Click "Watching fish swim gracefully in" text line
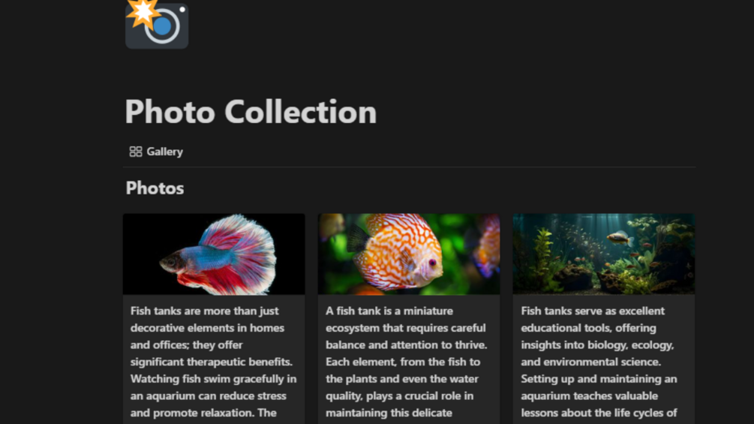This screenshot has height=424, width=754. coord(214,379)
